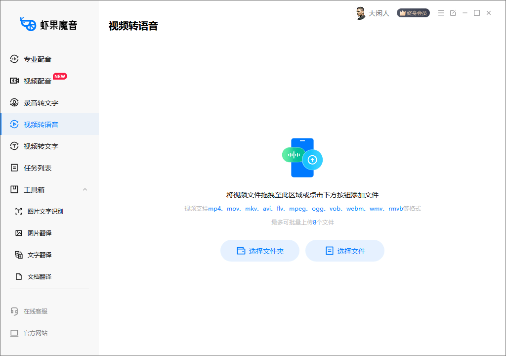Viewport: 506px width, 356px height.
Task: Click the 终身会员 crown badge
Action: coord(413,13)
